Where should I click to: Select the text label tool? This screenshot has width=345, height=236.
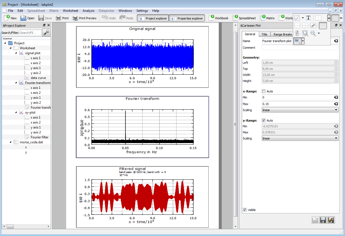pos(308,18)
